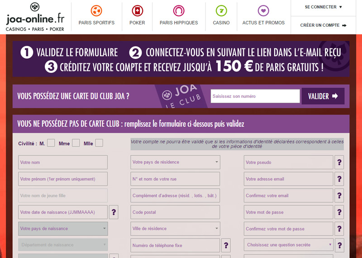This screenshot has width=362, height=258.
Task: Open Votre pays de naissance dropdown
Action: click(63, 229)
